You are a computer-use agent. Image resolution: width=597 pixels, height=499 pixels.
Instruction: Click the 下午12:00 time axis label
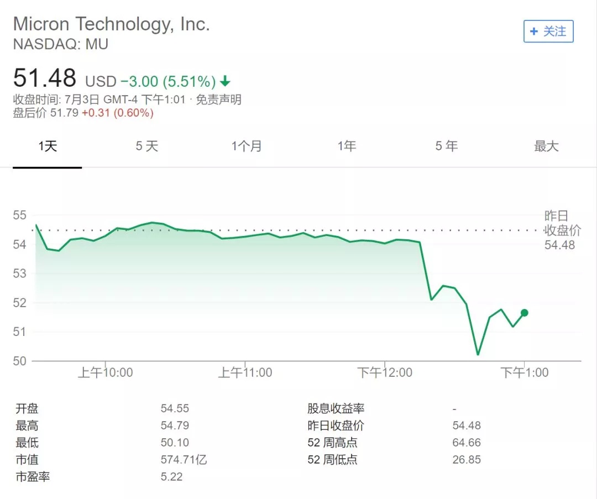(385, 372)
